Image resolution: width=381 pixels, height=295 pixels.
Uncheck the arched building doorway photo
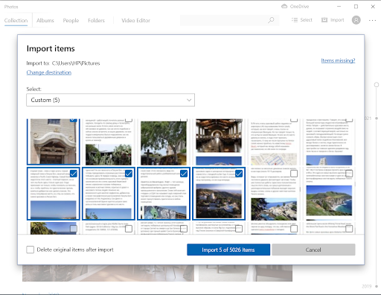(73, 120)
